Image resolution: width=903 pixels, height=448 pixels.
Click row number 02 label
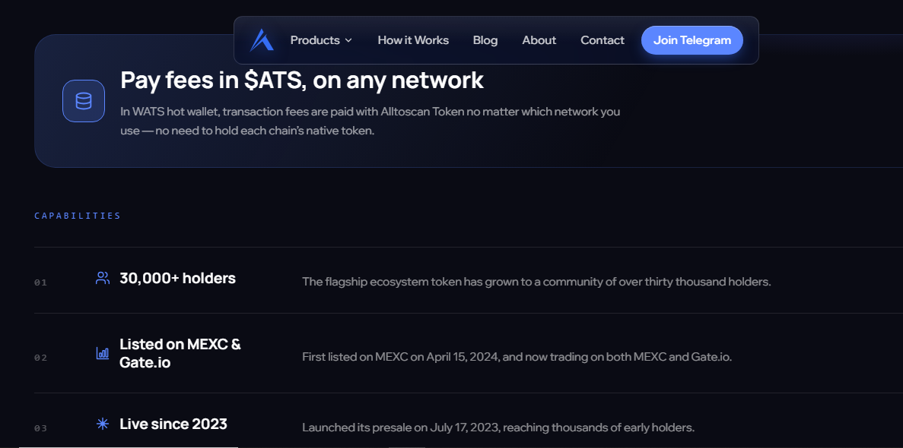tap(40, 358)
